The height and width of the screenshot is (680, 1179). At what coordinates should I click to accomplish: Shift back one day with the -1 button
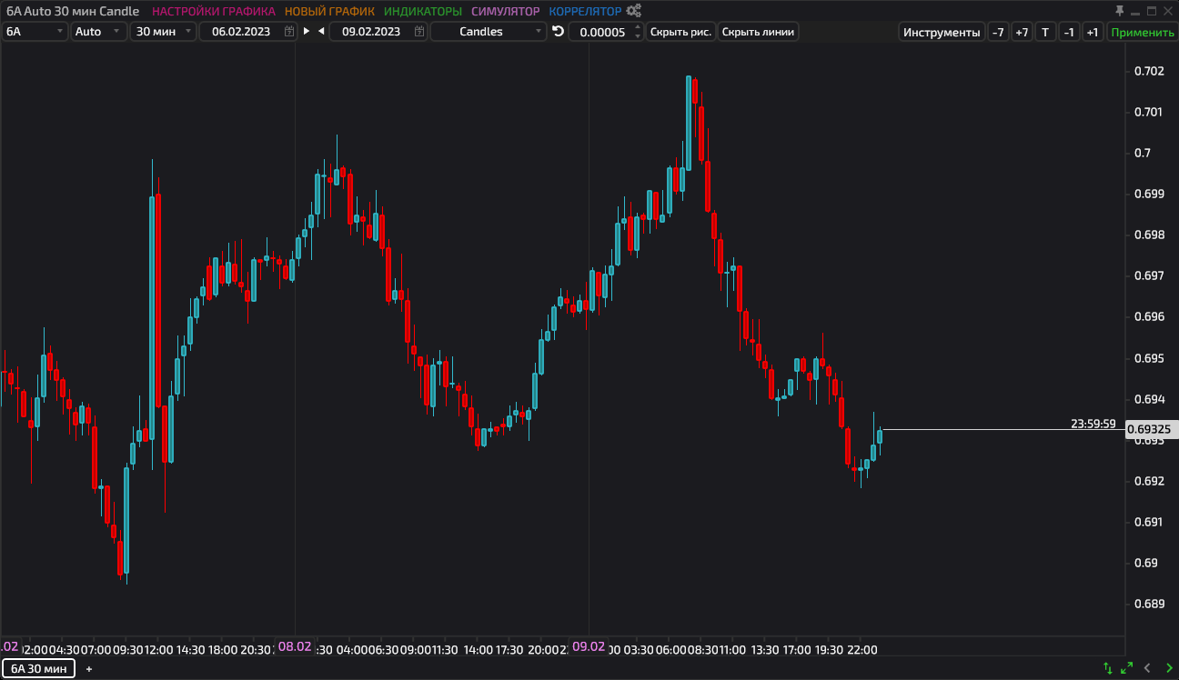point(1069,32)
